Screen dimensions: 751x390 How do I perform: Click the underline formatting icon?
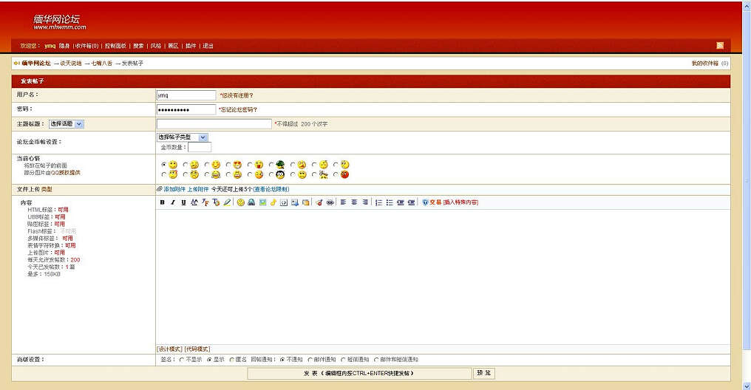pos(183,202)
